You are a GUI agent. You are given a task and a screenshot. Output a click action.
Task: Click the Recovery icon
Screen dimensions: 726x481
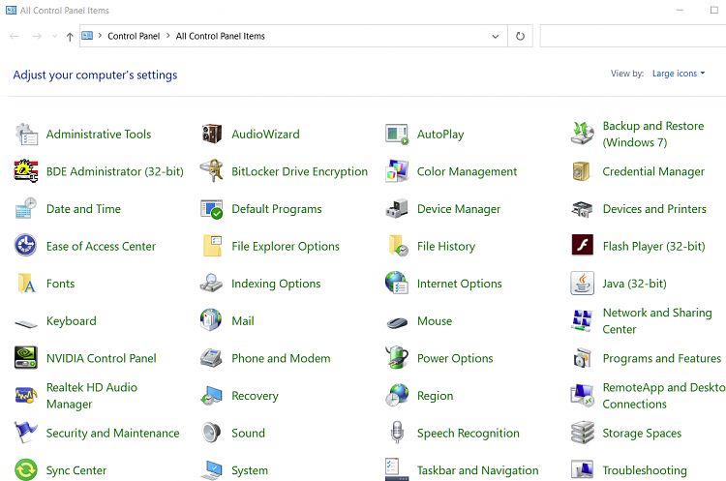(x=211, y=396)
